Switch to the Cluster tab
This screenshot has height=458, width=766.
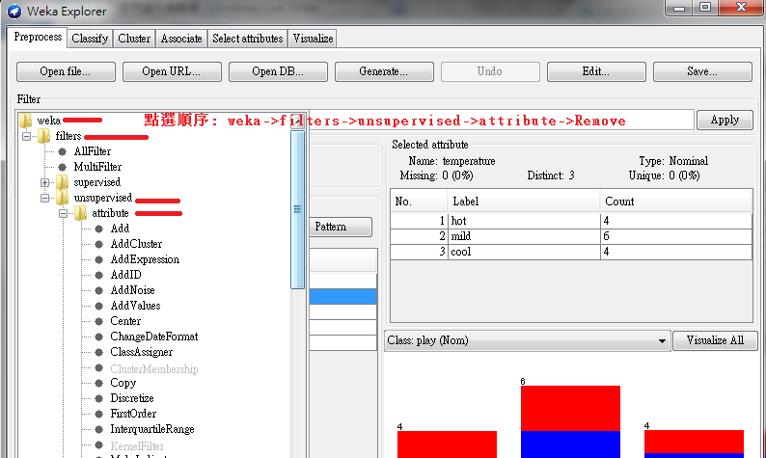[134, 39]
